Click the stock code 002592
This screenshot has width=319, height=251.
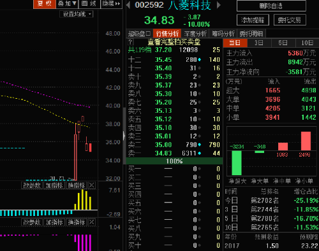pos(149,5)
